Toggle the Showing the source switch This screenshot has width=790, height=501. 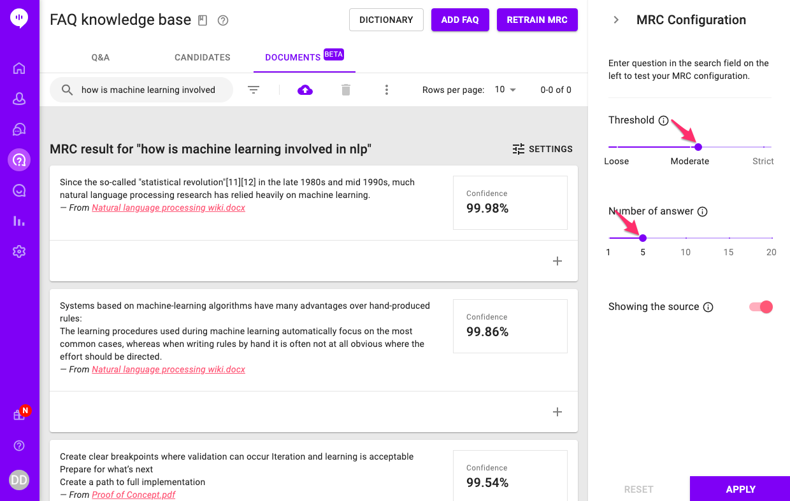tap(761, 307)
